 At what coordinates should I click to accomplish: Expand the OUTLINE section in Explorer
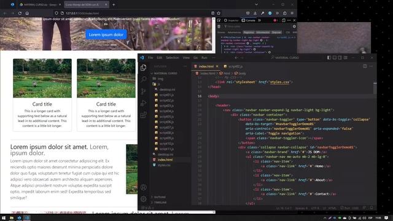160,197
